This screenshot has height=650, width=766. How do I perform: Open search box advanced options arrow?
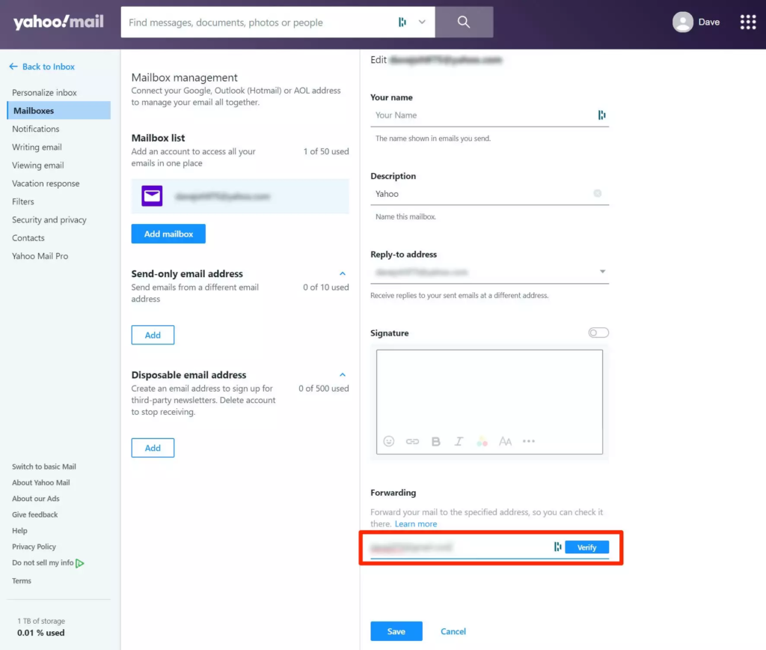point(422,22)
